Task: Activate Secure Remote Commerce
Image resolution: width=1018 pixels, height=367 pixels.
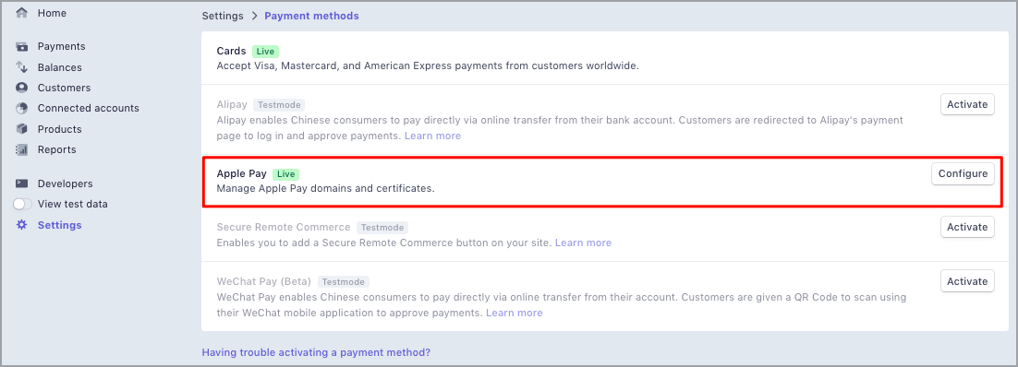Action: 967,228
